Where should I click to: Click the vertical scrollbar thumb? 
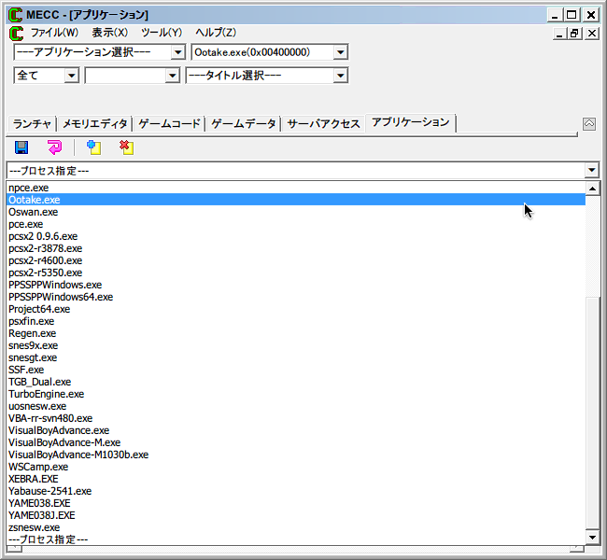click(592, 413)
